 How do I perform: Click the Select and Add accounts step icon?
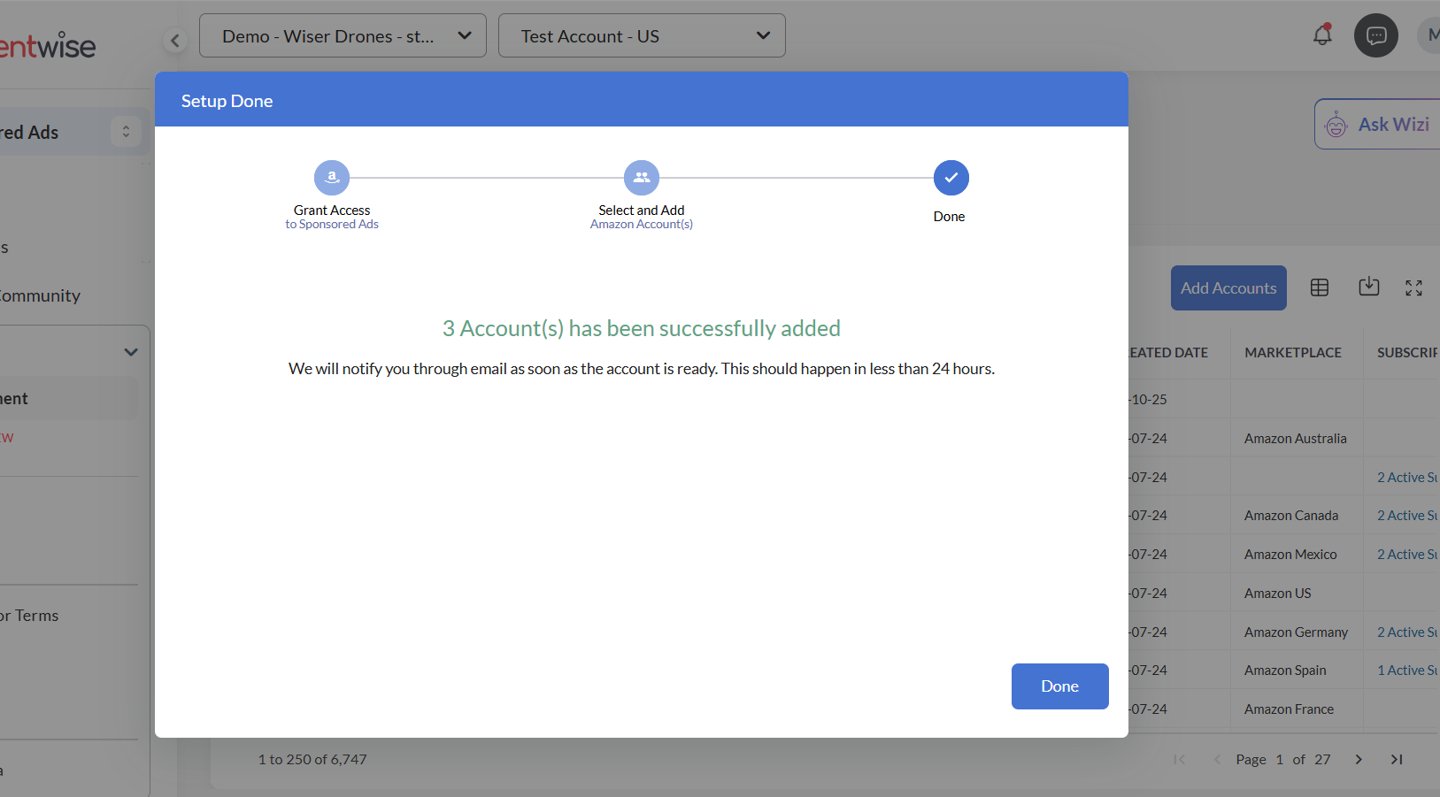(x=642, y=178)
